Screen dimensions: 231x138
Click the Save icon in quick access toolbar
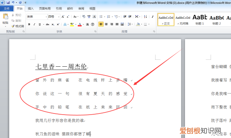pos(8,3)
